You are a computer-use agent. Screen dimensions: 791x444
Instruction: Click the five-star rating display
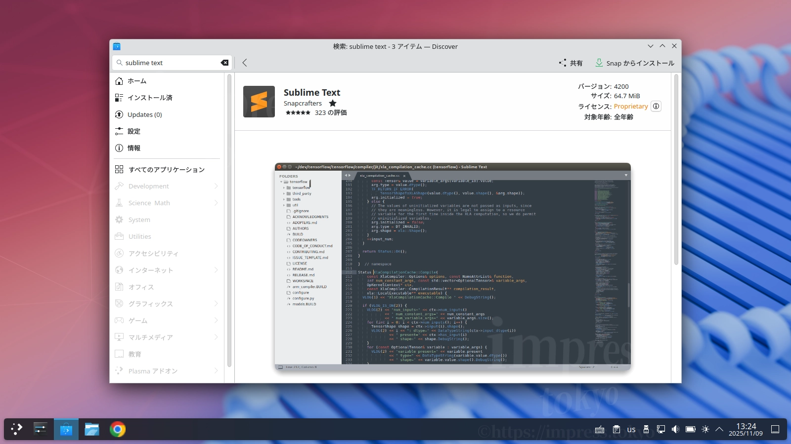pyautogui.click(x=298, y=112)
